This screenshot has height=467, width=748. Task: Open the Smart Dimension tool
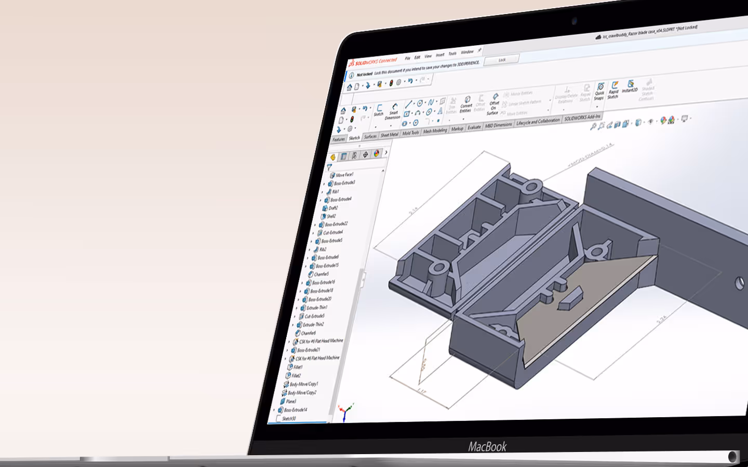point(393,112)
